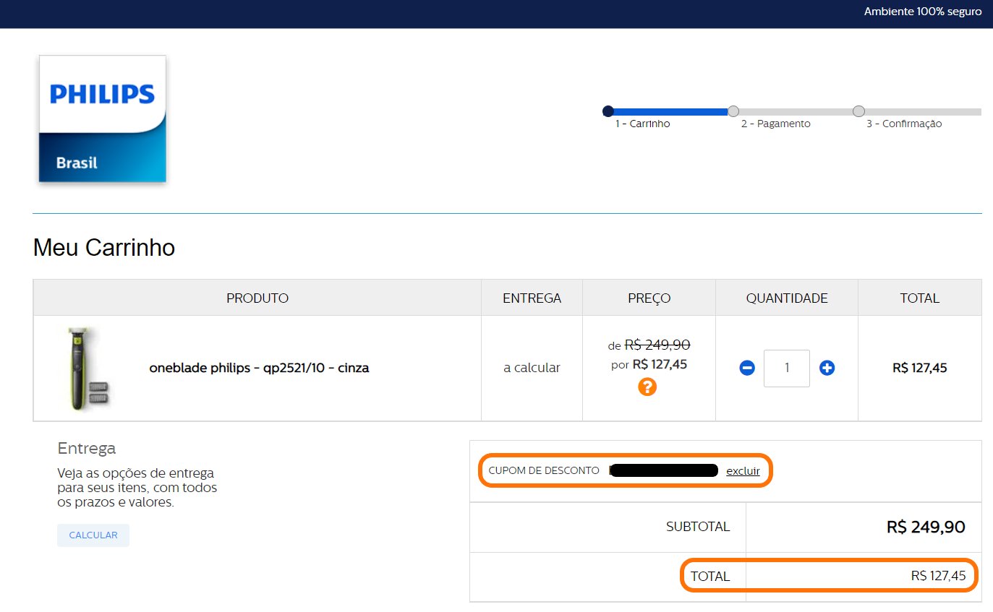Click the CALCULAR delivery button
This screenshot has height=612, width=993.
93,535
